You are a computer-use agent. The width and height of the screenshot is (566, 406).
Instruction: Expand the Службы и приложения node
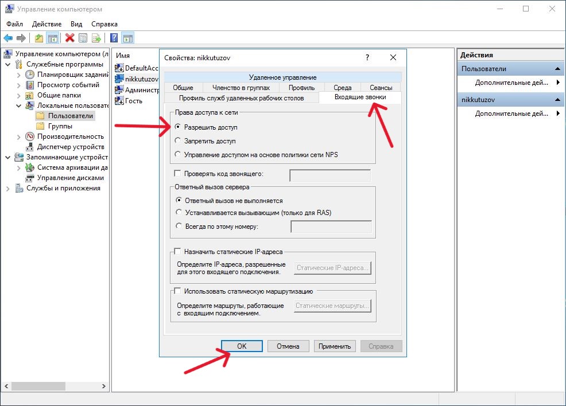click(x=8, y=188)
